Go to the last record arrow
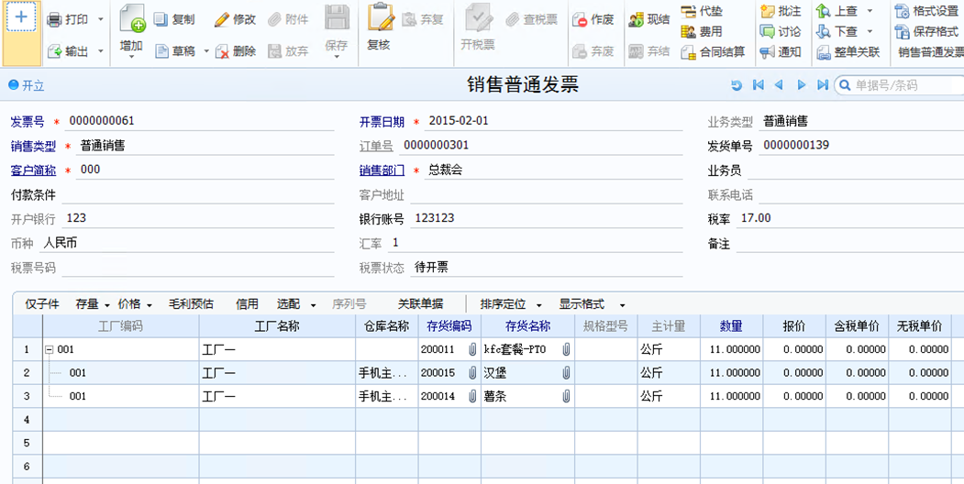The image size is (964, 484). [823, 85]
